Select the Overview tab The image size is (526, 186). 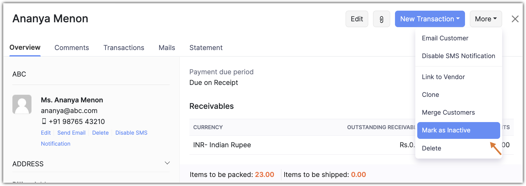(x=25, y=47)
